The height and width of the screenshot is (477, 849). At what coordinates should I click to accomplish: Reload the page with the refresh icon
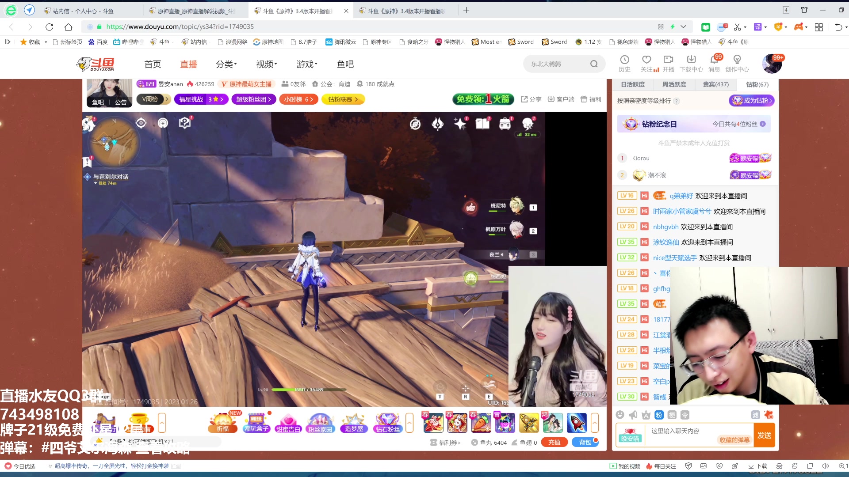click(x=49, y=27)
